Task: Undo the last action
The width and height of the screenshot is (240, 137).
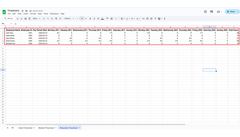Action: [18, 19]
